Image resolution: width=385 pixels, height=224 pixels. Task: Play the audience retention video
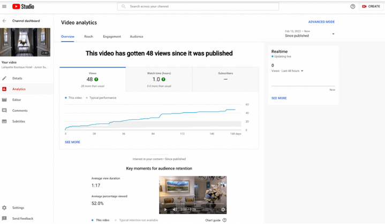click(165, 210)
